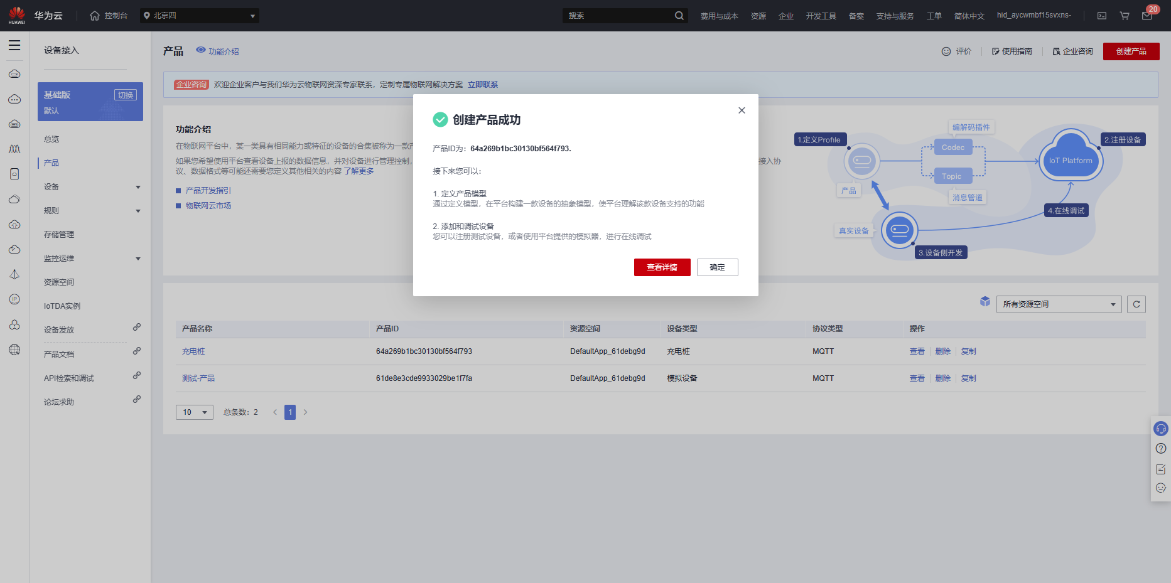Close the product created dialog
This screenshot has width=1171, height=583.
[x=742, y=110]
